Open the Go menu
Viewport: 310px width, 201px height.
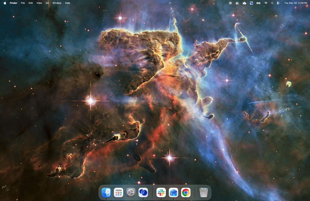[47, 3]
